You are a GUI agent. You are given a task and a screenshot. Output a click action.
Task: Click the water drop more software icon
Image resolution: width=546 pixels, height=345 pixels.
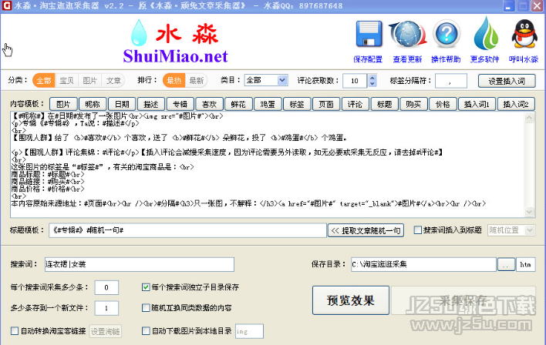pos(486,34)
